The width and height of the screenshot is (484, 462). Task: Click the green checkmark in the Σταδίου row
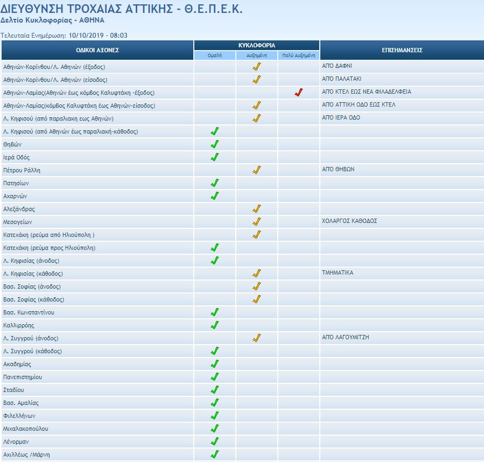click(x=215, y=390)
